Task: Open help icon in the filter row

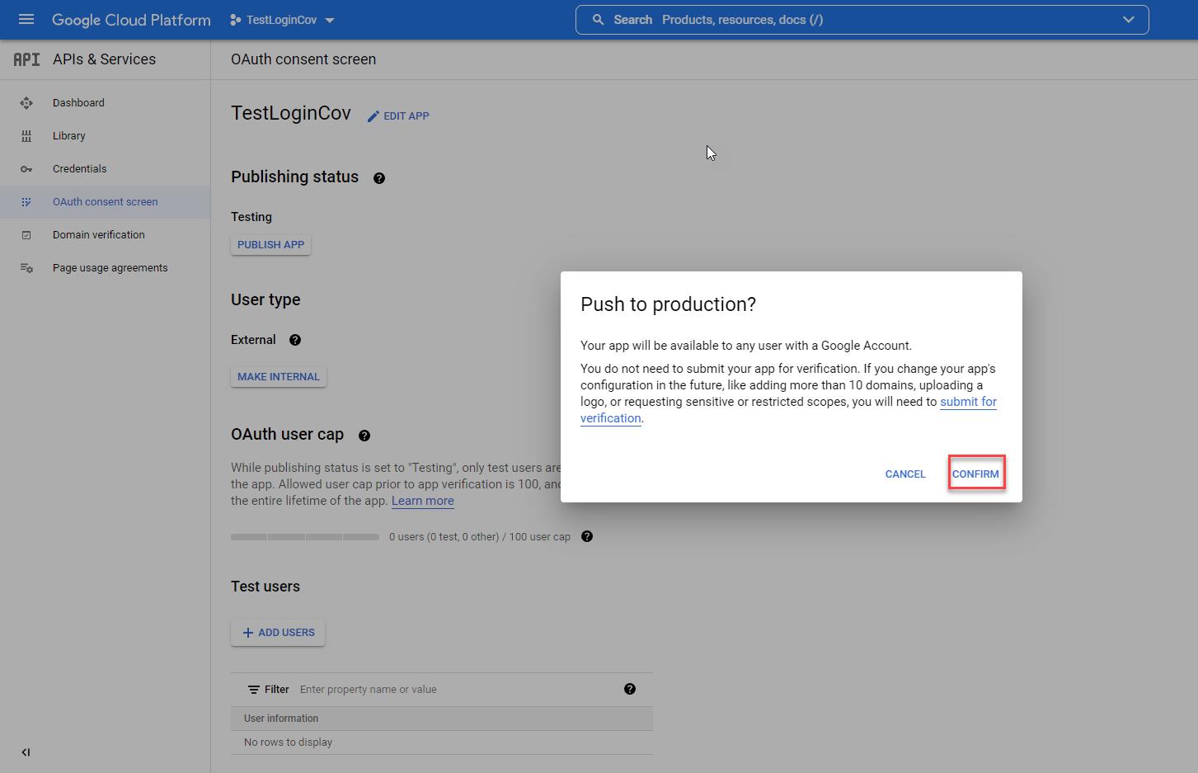Action: click(630, 689)
